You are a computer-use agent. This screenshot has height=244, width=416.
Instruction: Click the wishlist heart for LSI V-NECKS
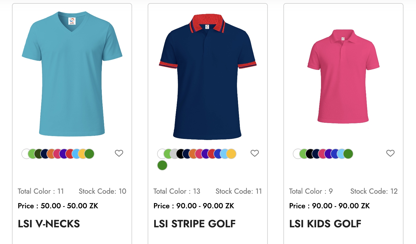[x=119, y=153]
